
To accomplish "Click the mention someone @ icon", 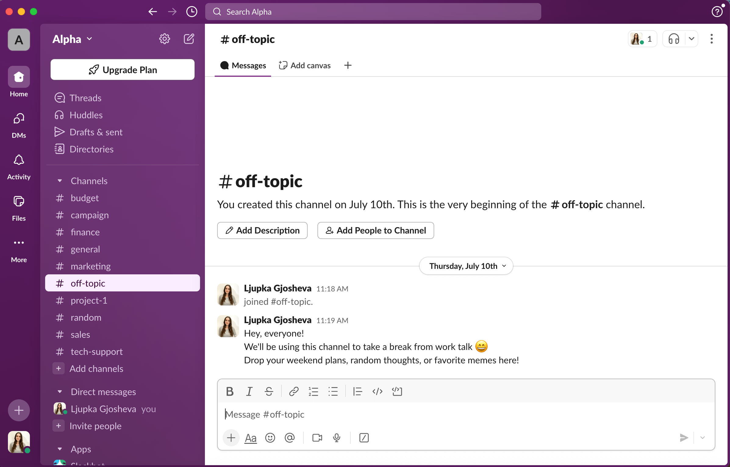I will click(289, 438).
